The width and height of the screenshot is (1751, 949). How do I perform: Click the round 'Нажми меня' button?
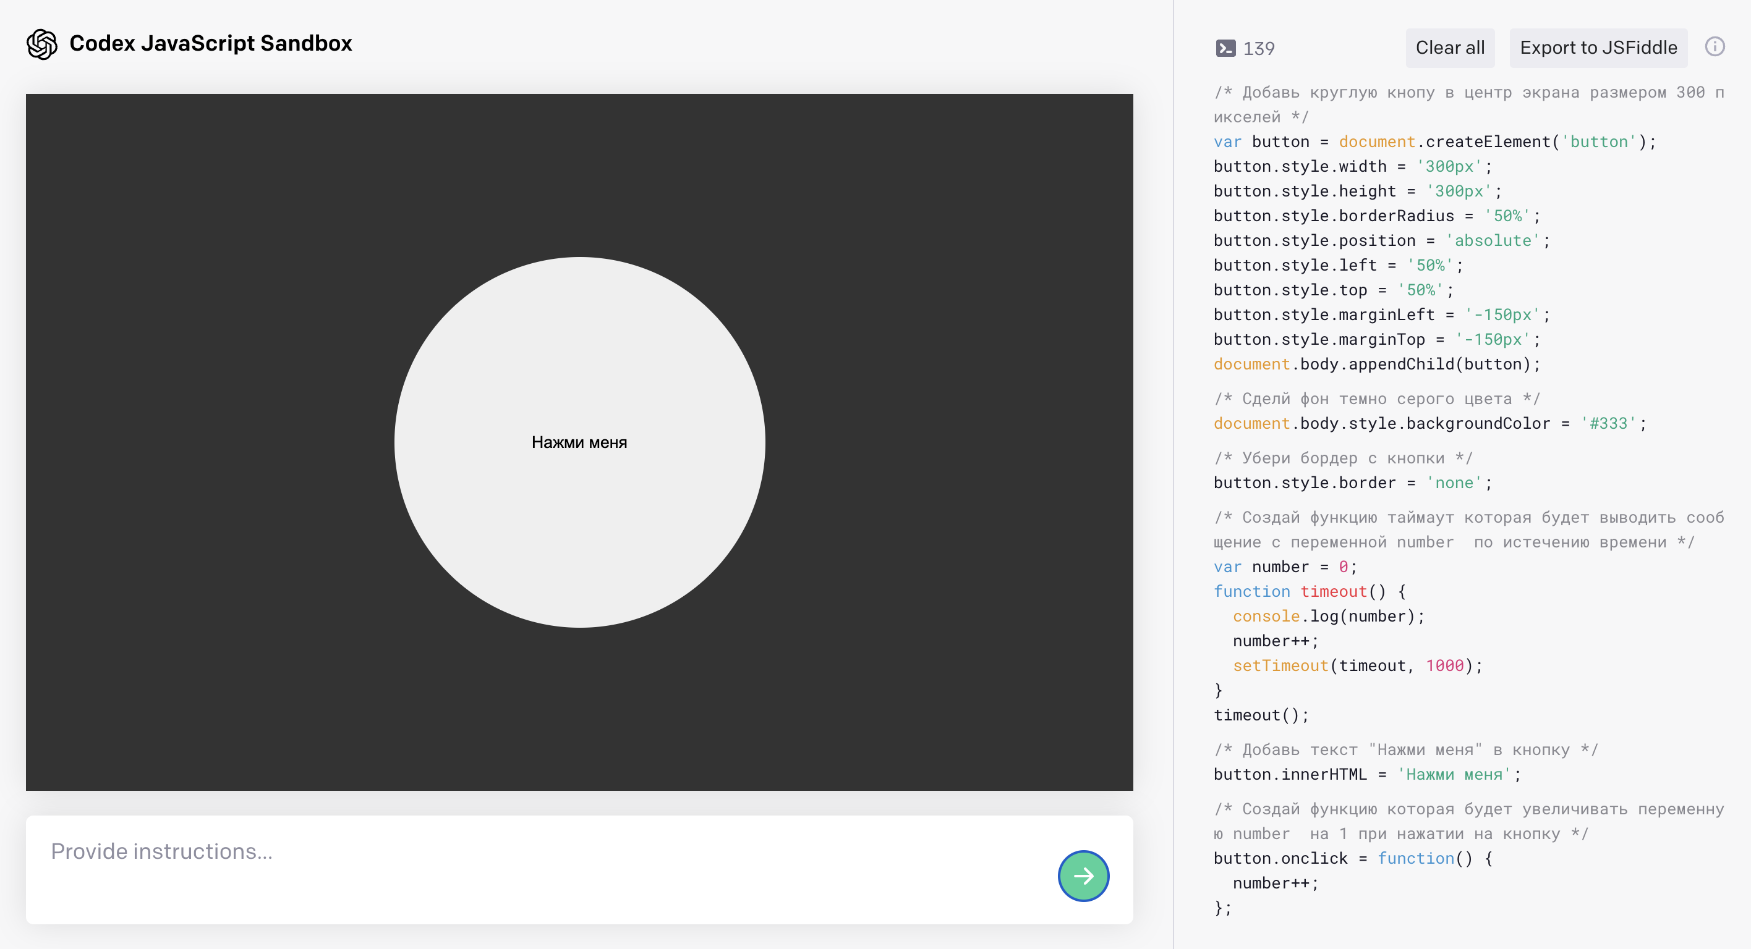579,442
